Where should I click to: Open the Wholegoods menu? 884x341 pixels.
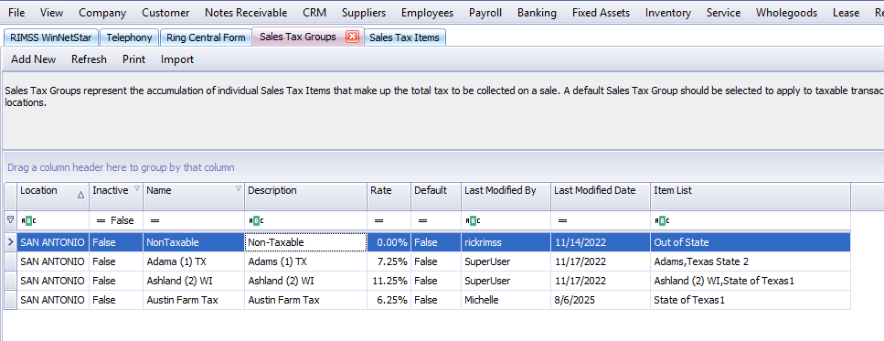tap(786, 13)
